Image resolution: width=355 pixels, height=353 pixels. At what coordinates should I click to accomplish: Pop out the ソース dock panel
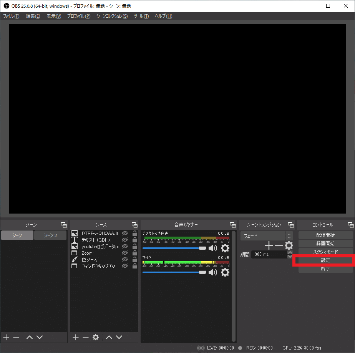pyautogui.click(x=134, y=225)
